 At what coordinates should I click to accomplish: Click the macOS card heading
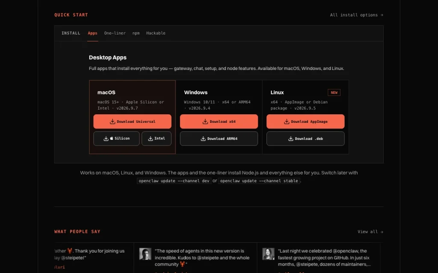pyautogui.click(x=107, y=93)
